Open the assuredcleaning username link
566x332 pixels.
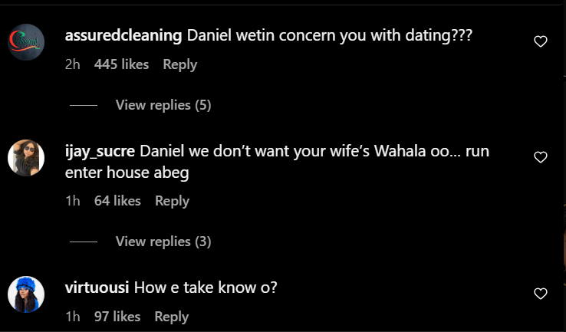pyautogui.click(x=123, y=36)
